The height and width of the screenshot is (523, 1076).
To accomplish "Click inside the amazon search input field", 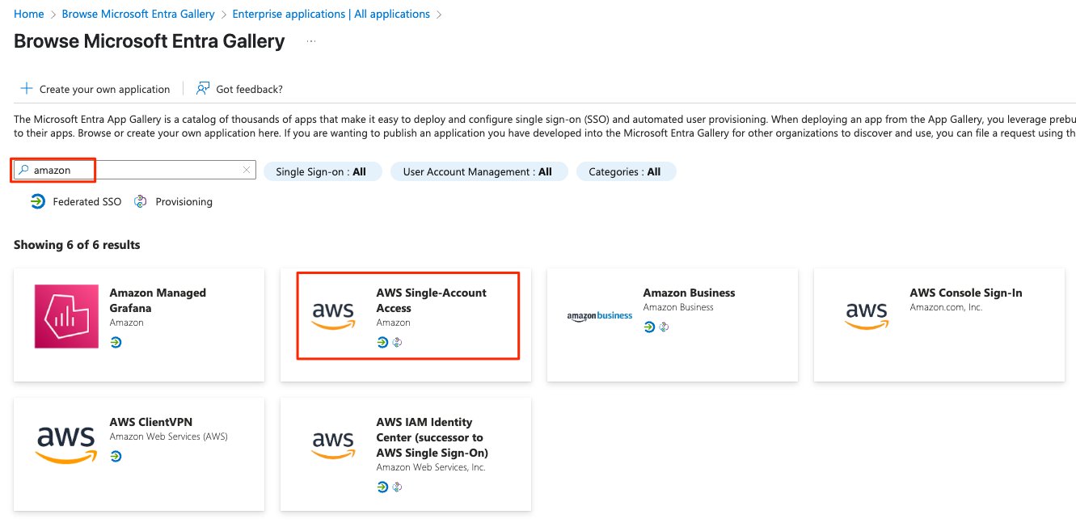I will pyautogui.click(x=135, y=170).
